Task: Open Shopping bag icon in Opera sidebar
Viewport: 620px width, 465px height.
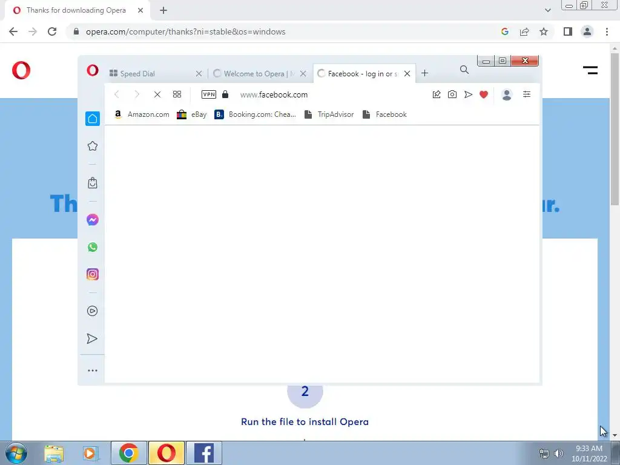Action: click(x=93, y=183)
